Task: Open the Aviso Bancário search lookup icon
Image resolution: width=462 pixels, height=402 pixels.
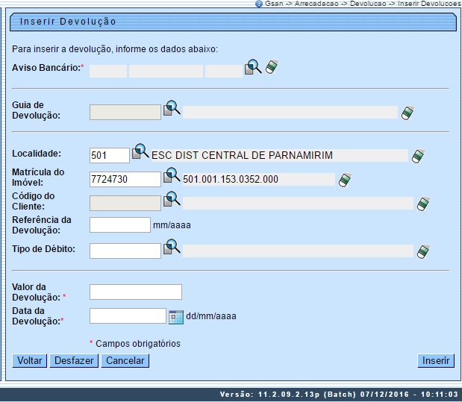Action: coord(253,67)
